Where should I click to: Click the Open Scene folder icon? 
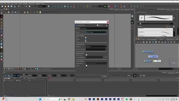coord(5,6)
